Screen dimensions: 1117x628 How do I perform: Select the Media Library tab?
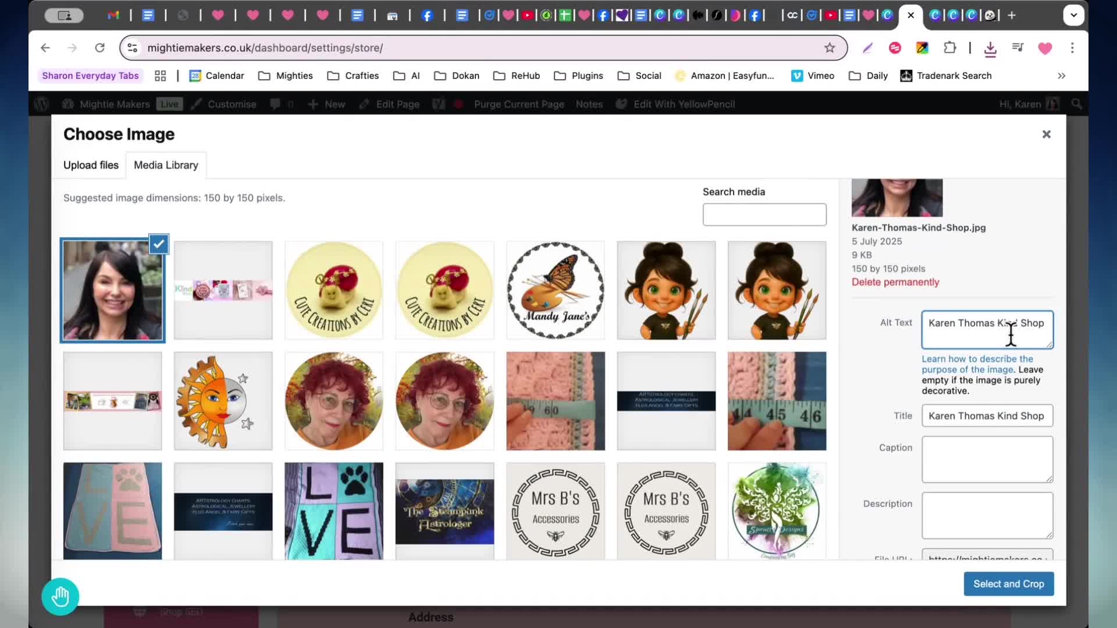[x=166, y=165]
